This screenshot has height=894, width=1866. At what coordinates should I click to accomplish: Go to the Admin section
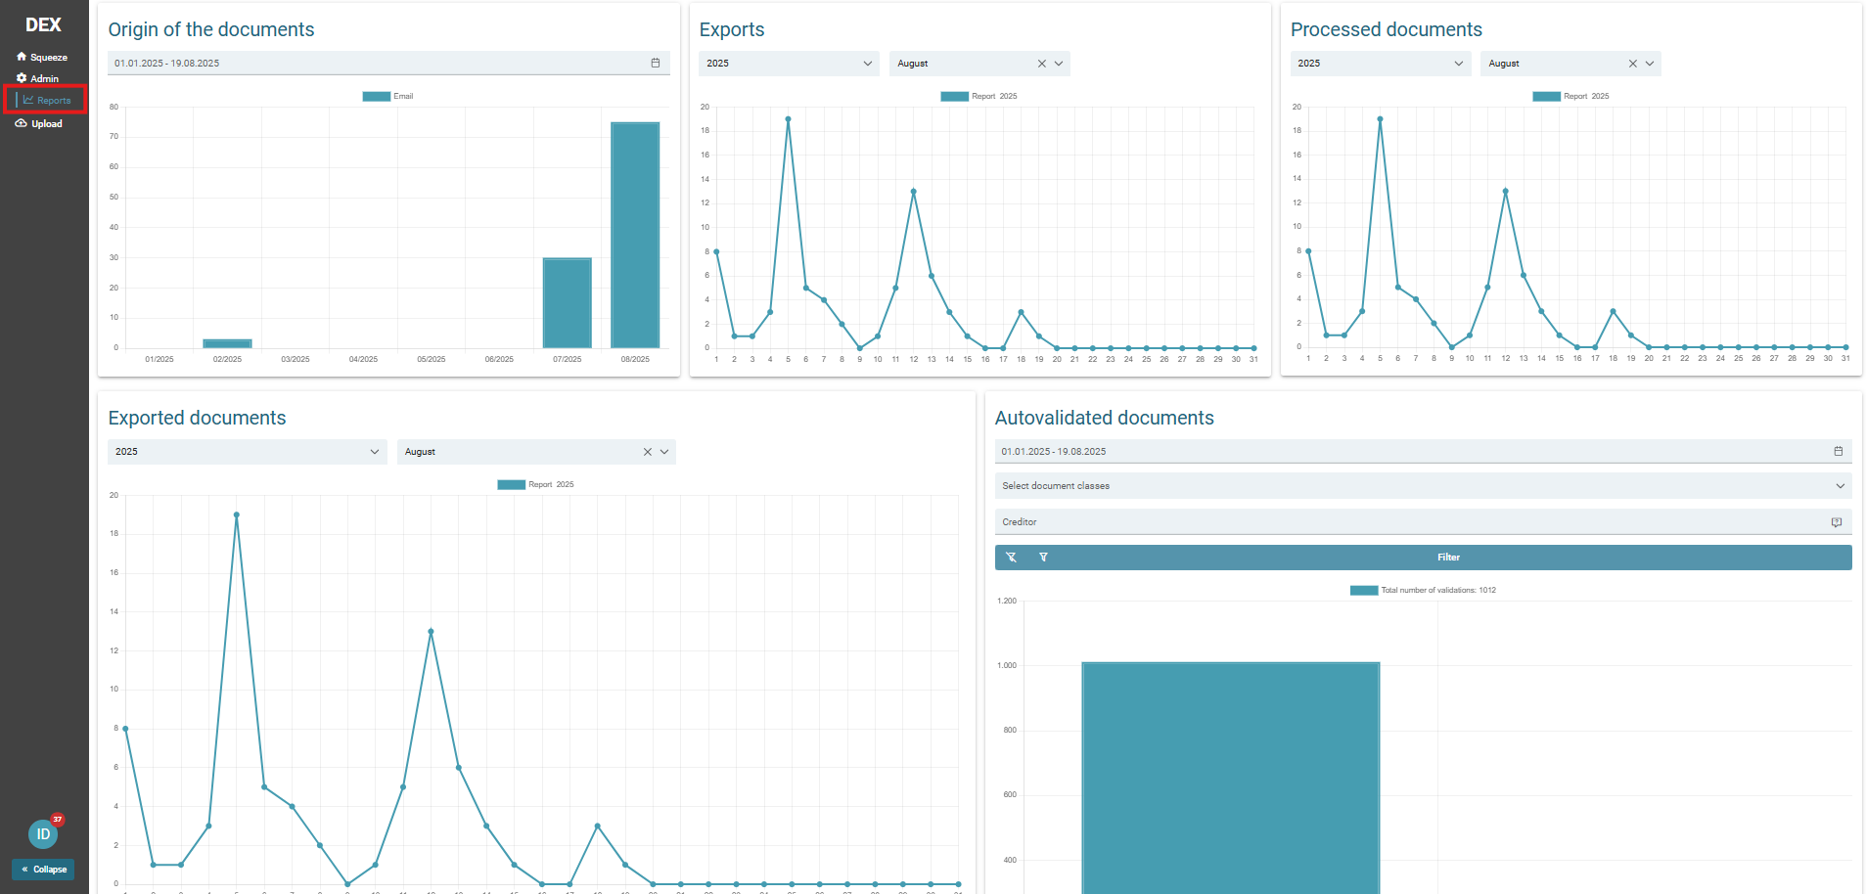click(38, 78)
